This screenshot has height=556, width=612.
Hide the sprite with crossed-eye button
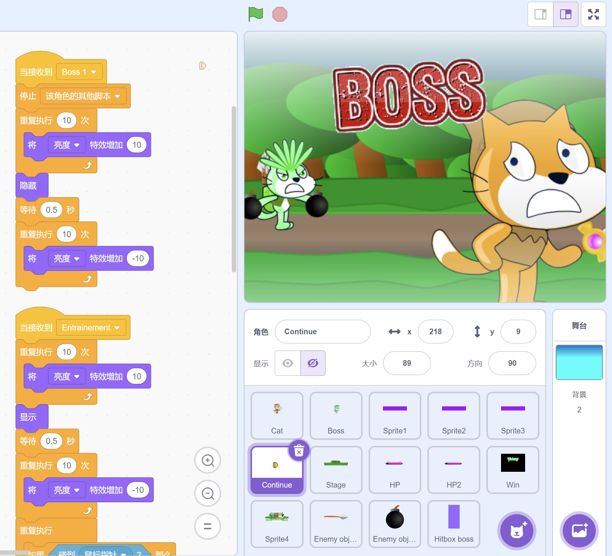coord(313,363)
